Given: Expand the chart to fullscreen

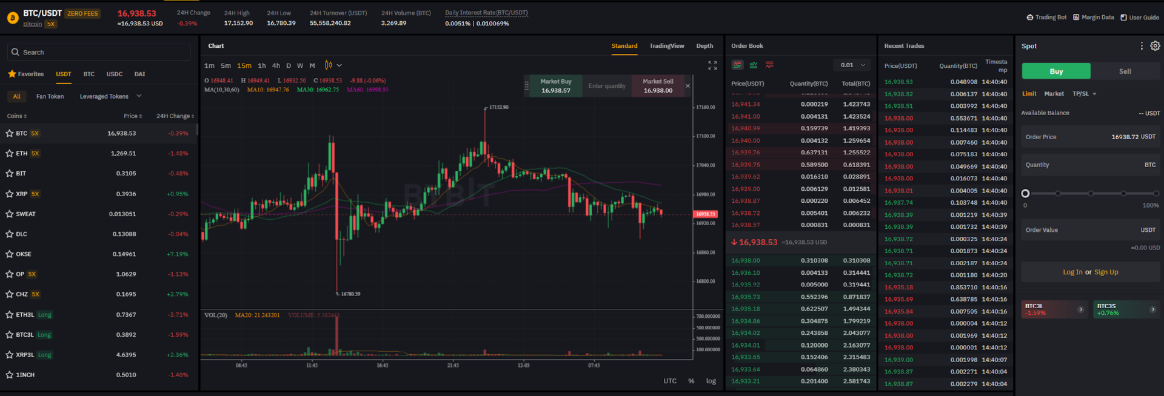Looking at the screenshot, I should [x=712, y=65].
